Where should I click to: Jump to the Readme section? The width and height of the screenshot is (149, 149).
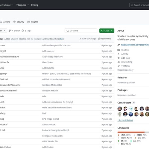click(x=123, y=50)
